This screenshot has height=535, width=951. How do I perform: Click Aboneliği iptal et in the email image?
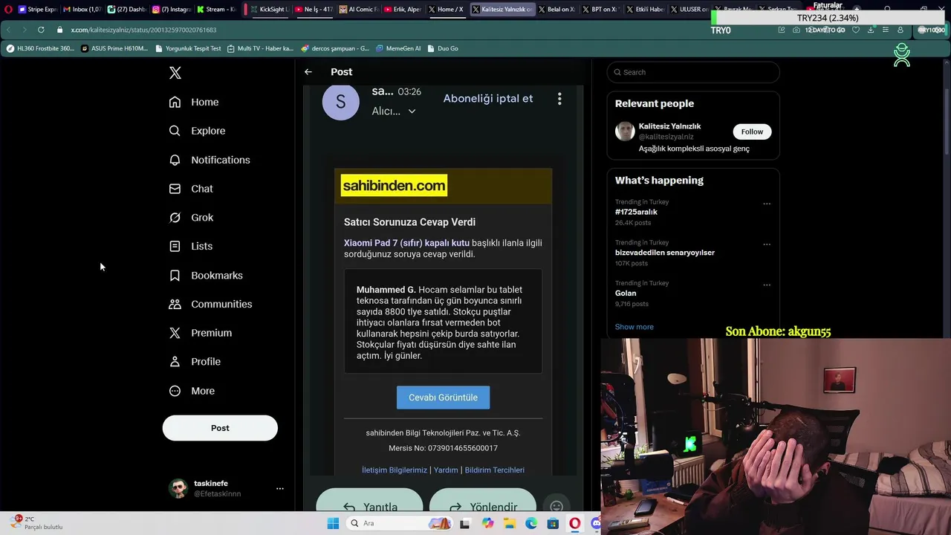tap(488, 98)
